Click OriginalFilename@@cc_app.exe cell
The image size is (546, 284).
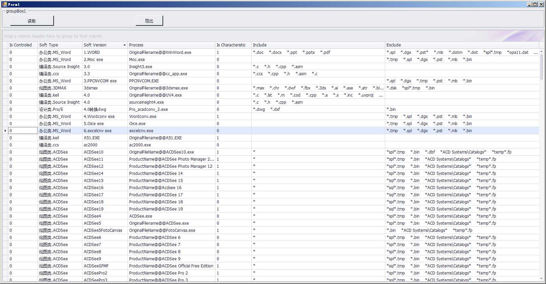[171, 74]
